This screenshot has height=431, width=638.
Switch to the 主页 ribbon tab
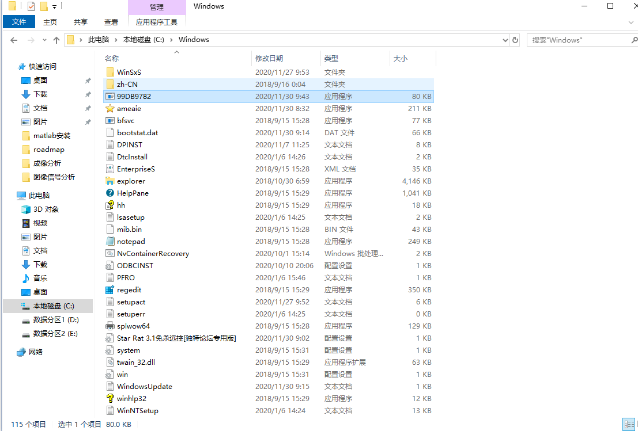50,22
